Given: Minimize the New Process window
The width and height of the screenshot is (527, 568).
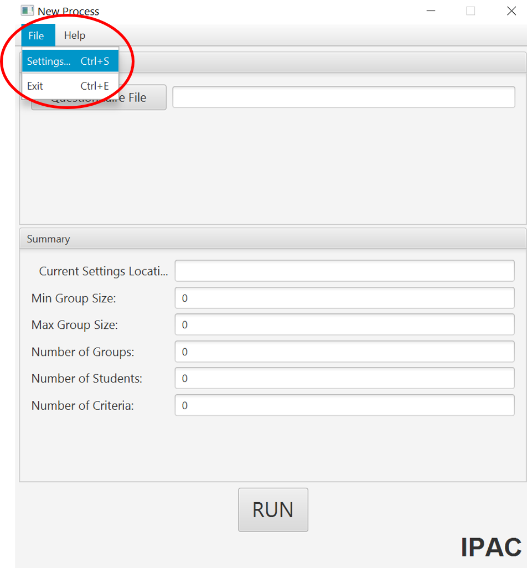Looking at the screenshot, I should (431, 11).
